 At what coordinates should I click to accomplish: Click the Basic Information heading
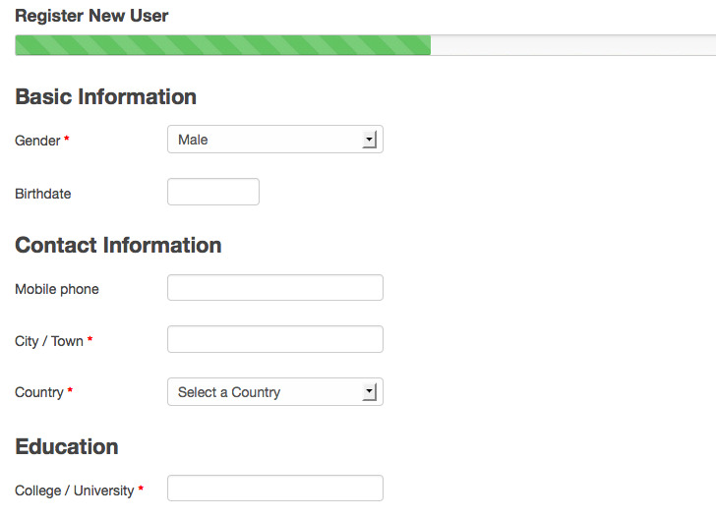[106, 96]
